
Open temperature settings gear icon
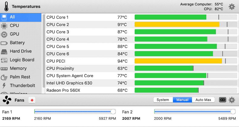click(x=231, y=7)
